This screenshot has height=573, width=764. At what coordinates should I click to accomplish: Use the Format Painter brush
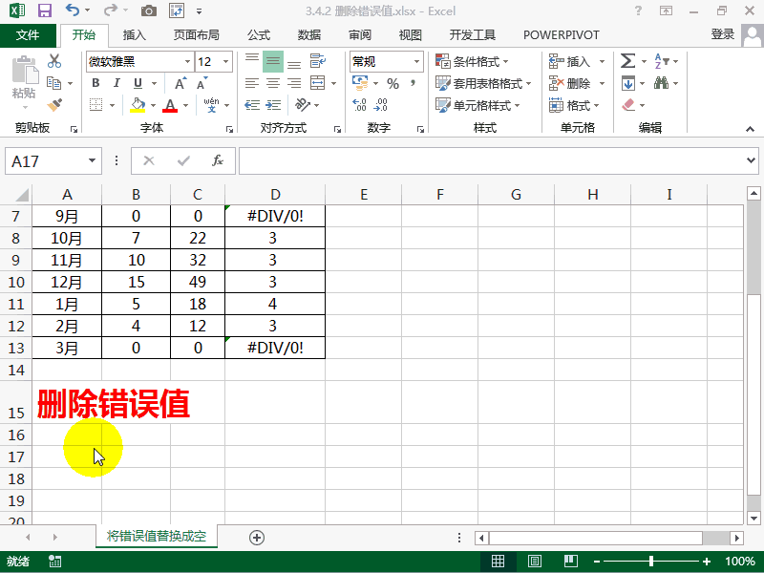point(54,105)
